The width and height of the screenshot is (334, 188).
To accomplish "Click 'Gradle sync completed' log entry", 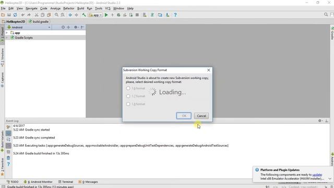I will pos(40,138).
